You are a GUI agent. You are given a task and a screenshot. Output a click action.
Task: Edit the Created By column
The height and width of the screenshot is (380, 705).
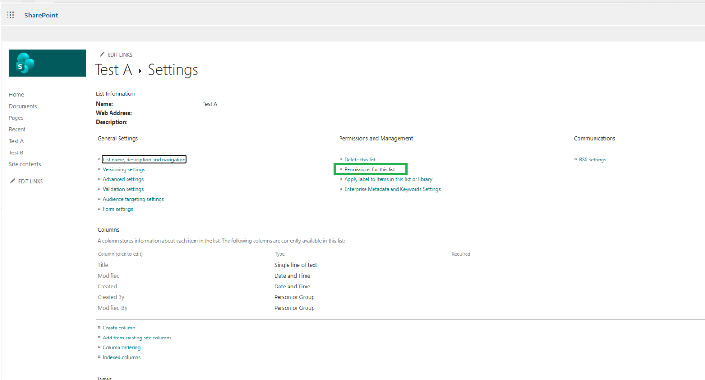[x=111, y=297]
